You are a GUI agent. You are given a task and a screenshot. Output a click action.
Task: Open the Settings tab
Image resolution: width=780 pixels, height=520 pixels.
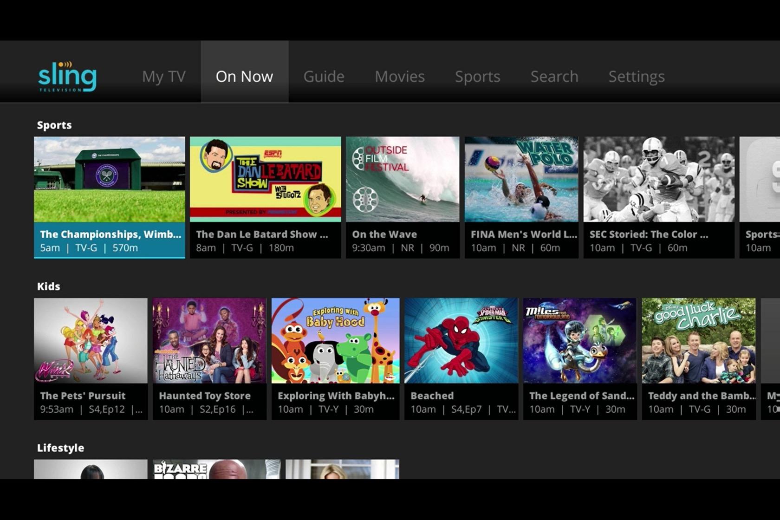click(x=636, y=77)
